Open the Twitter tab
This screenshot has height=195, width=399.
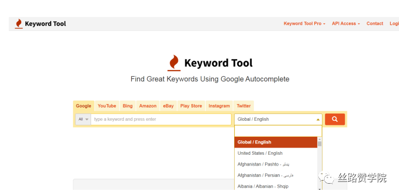243,106
